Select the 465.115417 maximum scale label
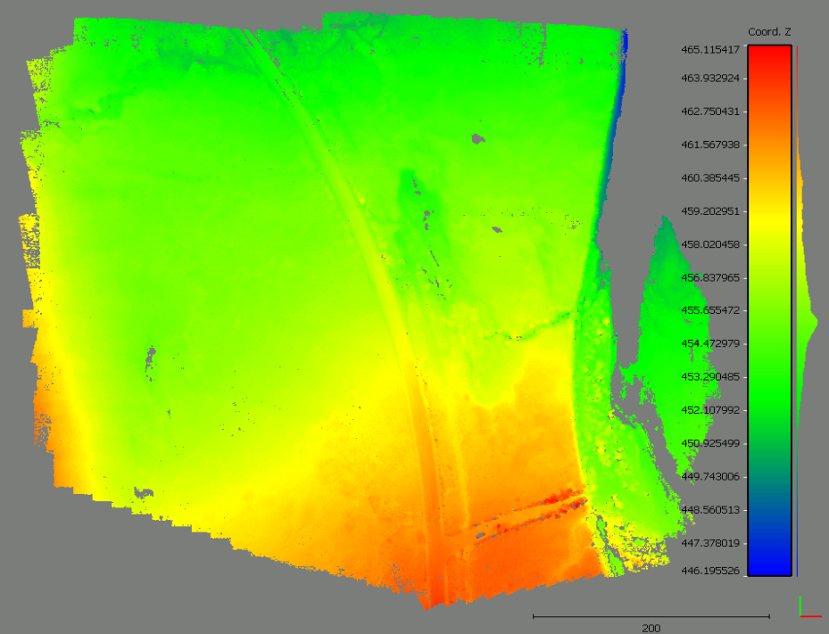Screen dimensions: 829x634 [x=705, y=50]
